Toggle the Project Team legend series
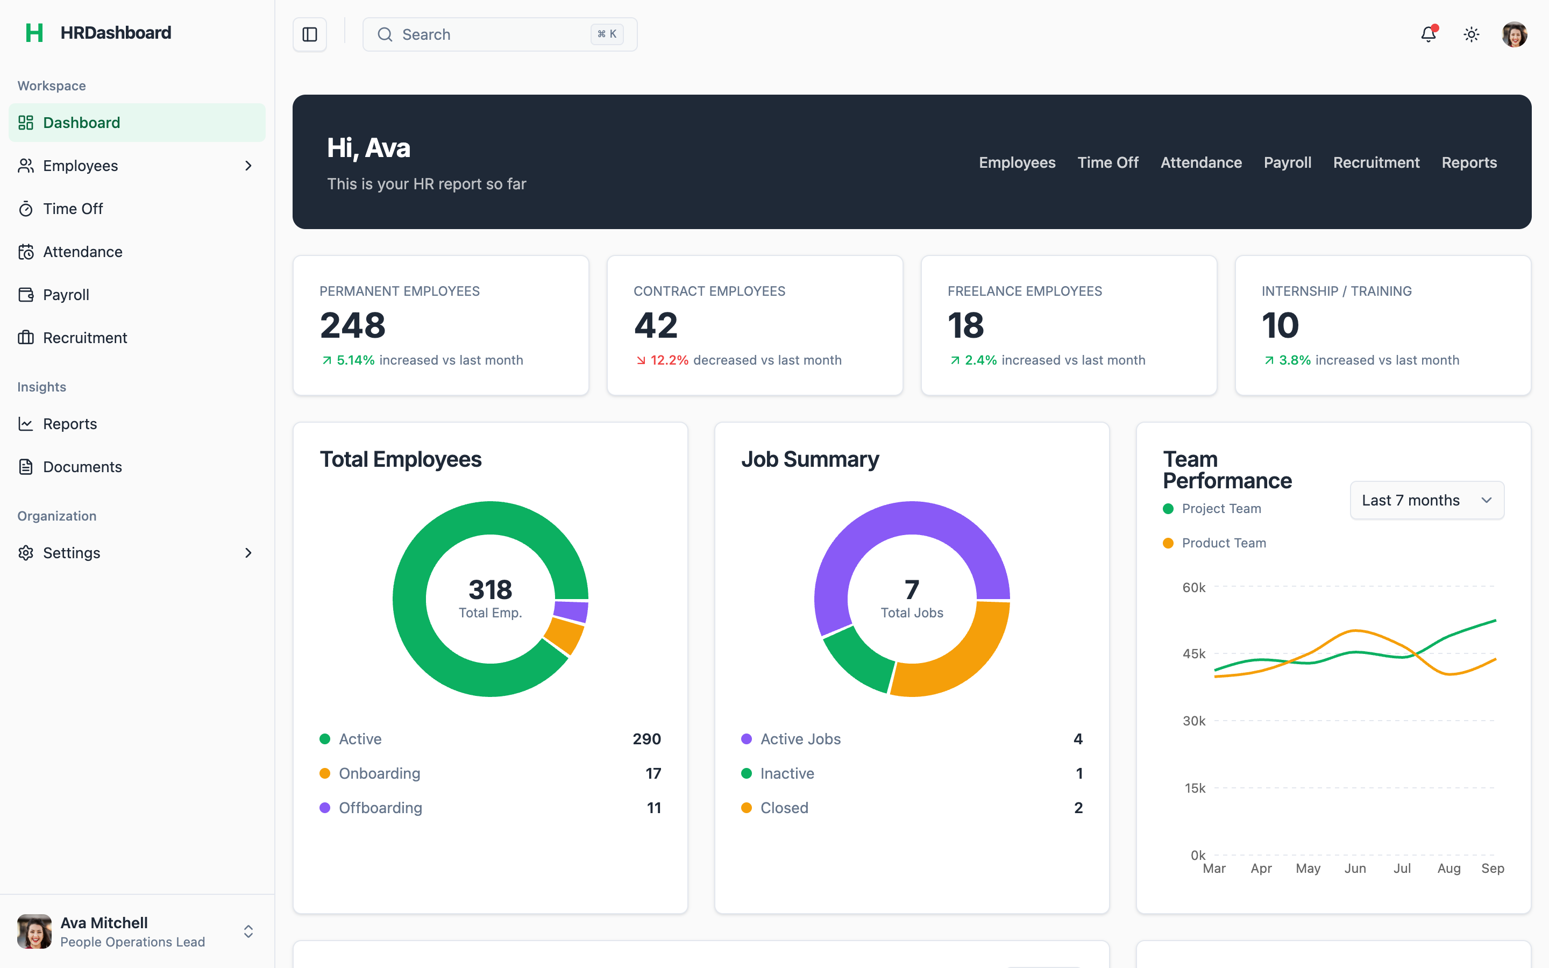This screenshot has width=1549, height=968. coord(1212,508)
